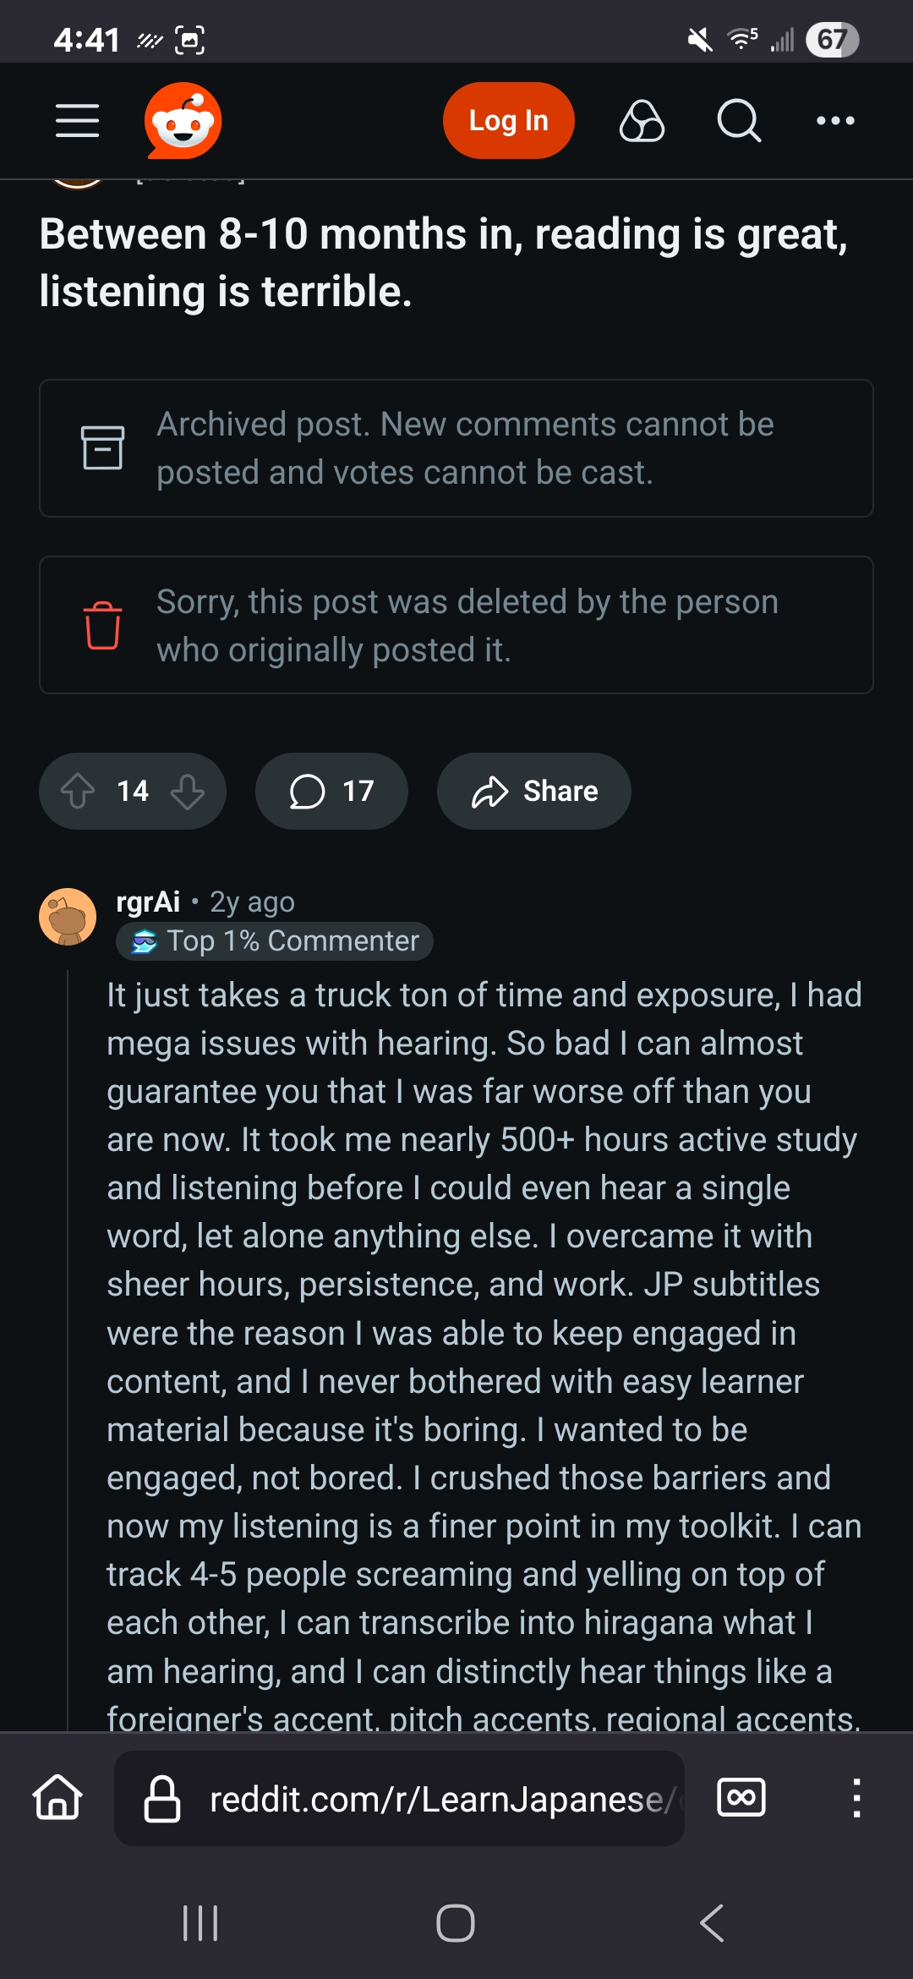Screen dimensions: 913x1979
Task: Tap the Reddit snoo logo
Action: click(183, 121)
